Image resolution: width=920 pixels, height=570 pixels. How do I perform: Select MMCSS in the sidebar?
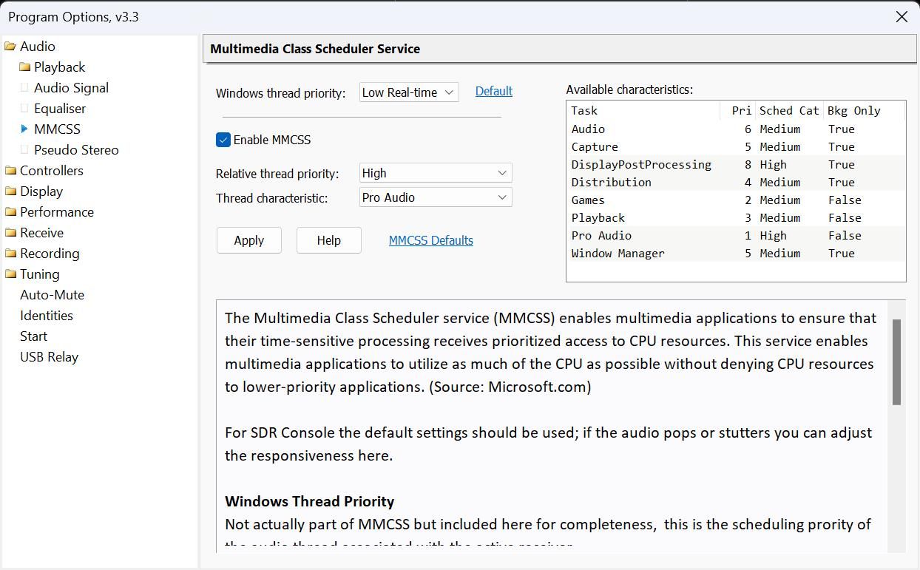click(x=58, y=129)
